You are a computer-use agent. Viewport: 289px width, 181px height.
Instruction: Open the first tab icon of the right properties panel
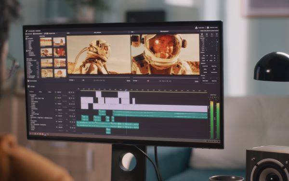[202, 35]
